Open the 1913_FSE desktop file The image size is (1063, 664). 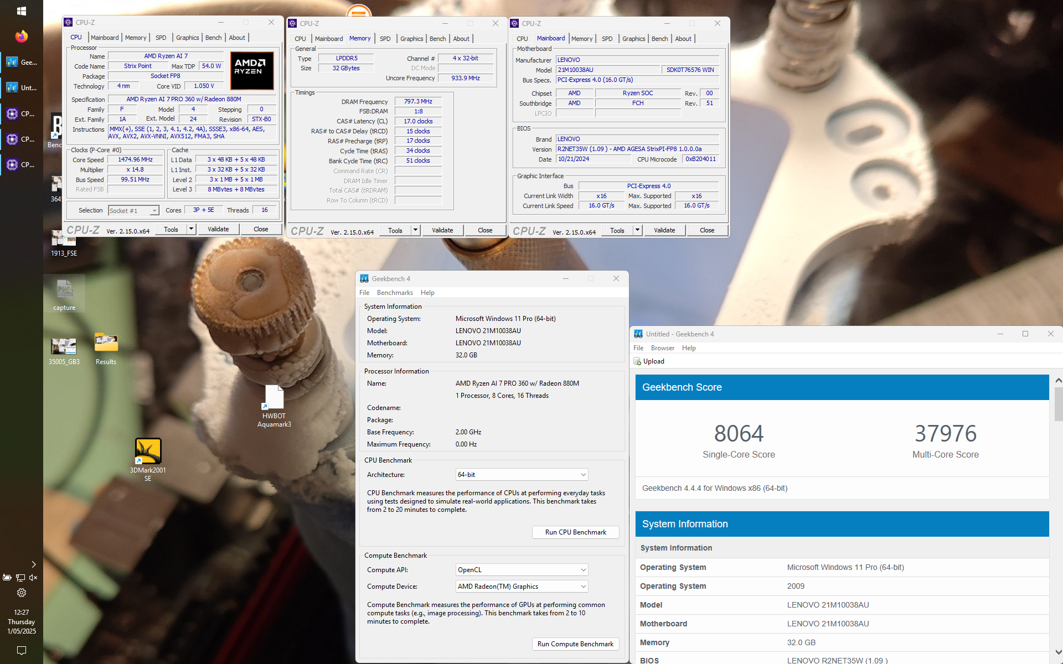(64, 245)
